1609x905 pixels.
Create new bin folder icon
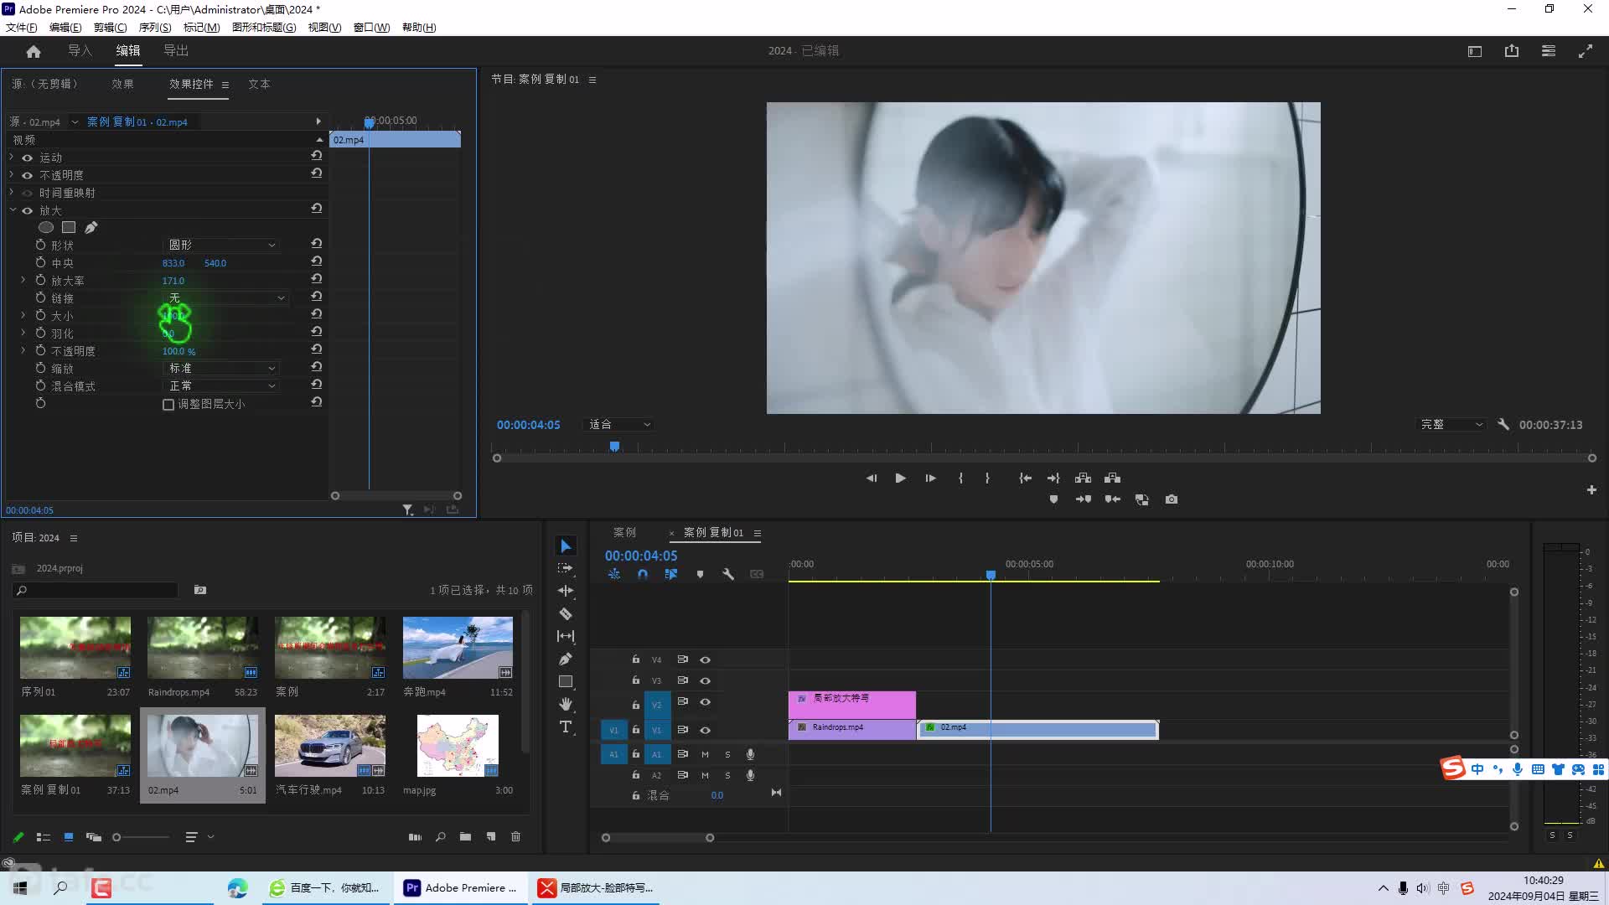(x=465, y=836)
